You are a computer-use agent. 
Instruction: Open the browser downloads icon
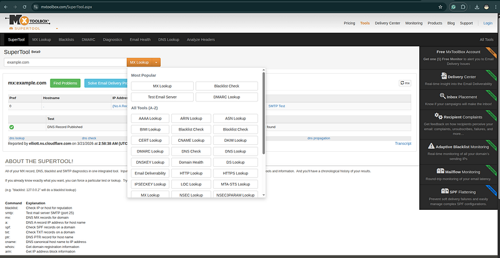[x=477, y=7]
